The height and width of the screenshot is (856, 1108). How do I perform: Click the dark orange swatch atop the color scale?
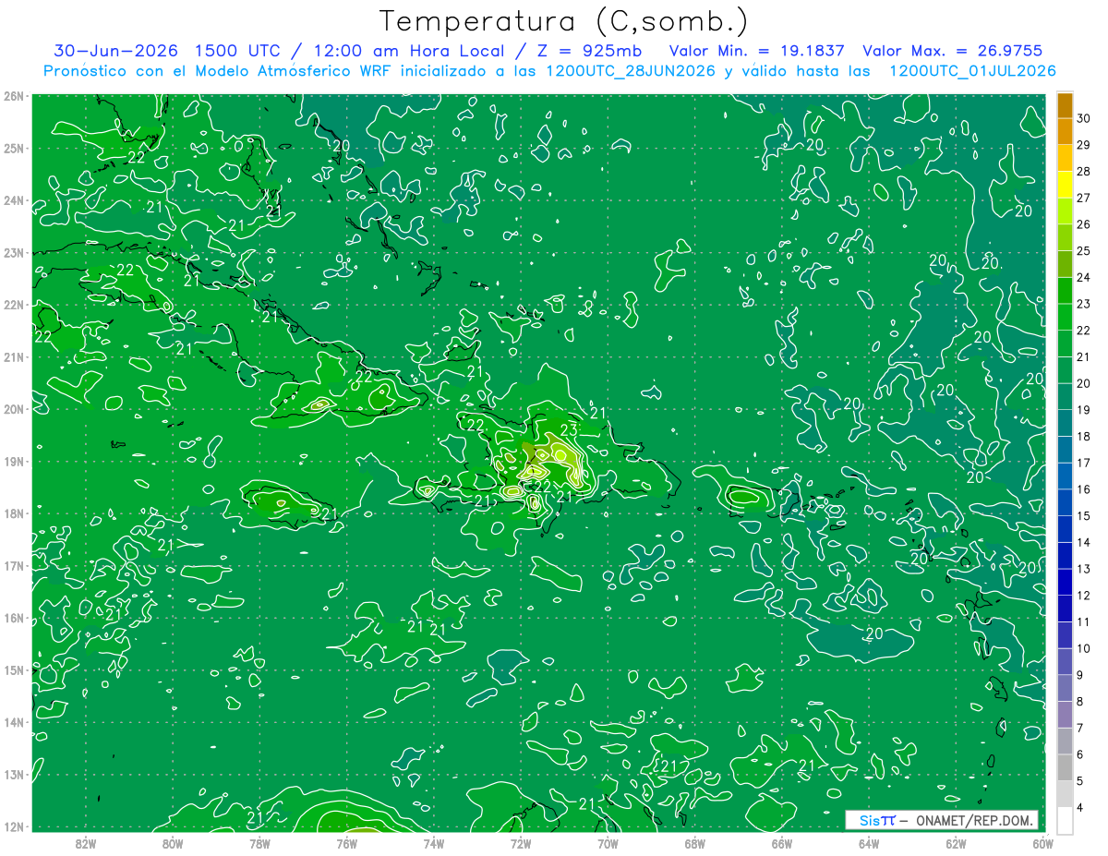(1065, 105)
